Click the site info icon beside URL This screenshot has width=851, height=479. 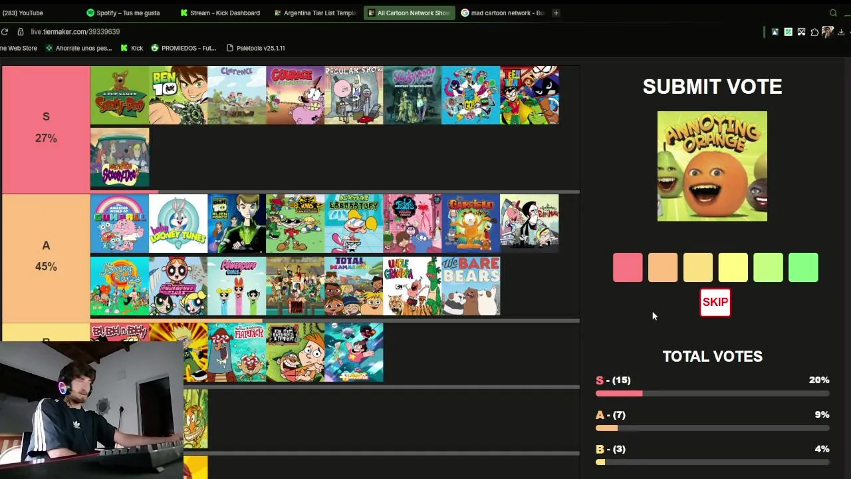pos(21,32)
